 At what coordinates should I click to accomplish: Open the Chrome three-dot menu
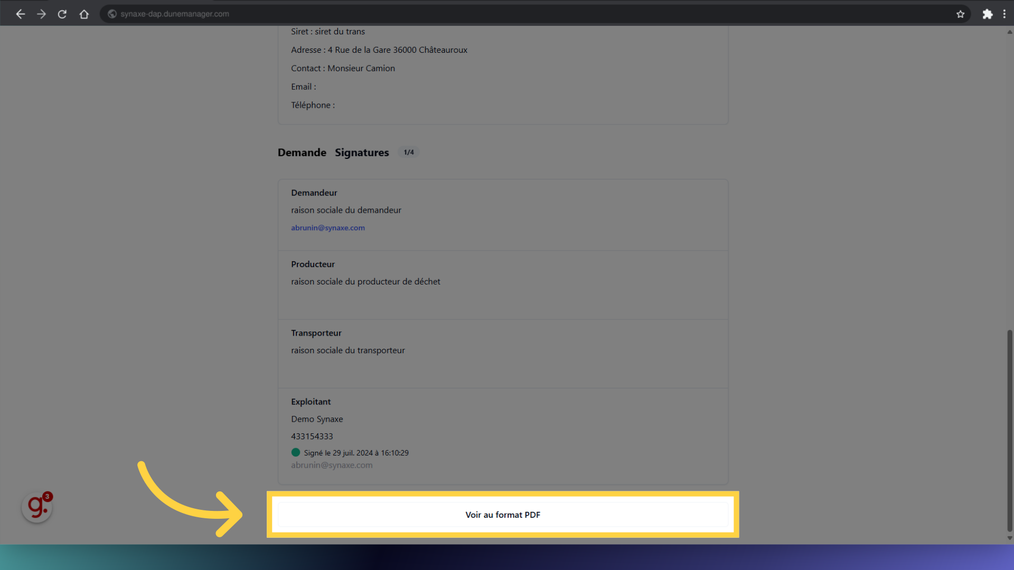pyautogui.click(x=1005, y=14)
